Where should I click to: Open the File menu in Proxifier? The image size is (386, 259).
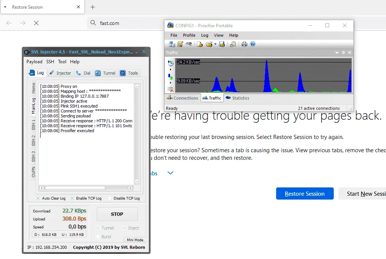pyautogui.click(x=174, y=36)
